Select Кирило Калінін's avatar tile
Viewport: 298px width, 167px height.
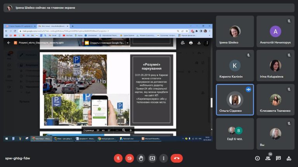(x=235, y=65)
